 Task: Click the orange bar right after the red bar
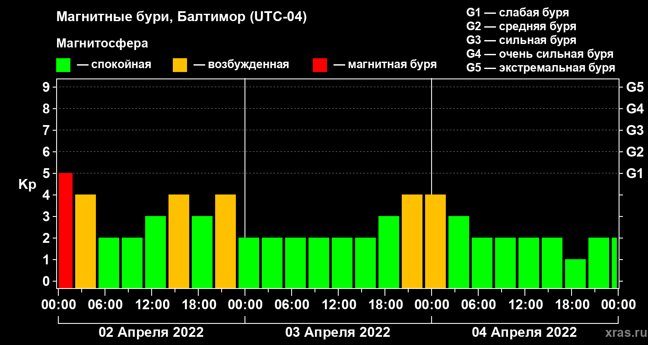click(x=86, y=241)
